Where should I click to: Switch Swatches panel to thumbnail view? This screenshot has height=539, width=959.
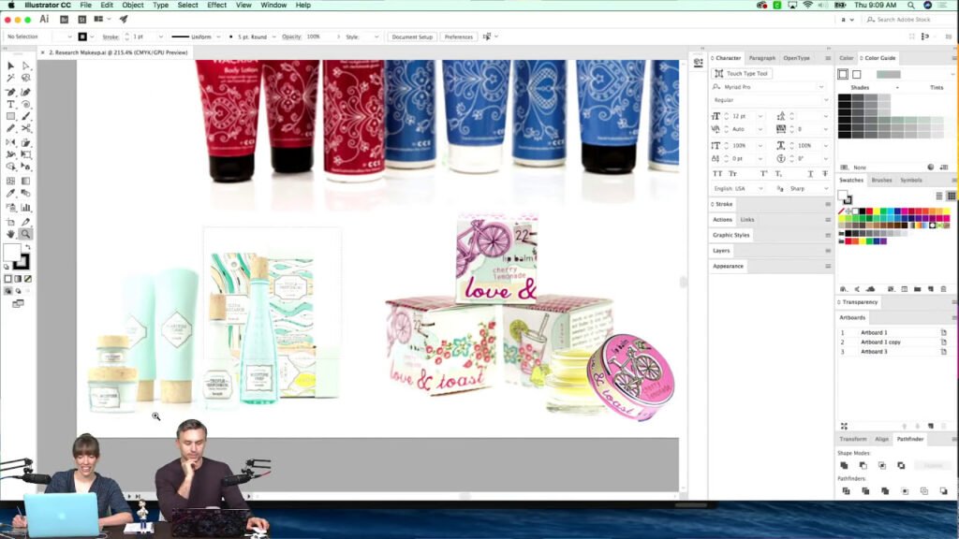(x=952, y=197)
